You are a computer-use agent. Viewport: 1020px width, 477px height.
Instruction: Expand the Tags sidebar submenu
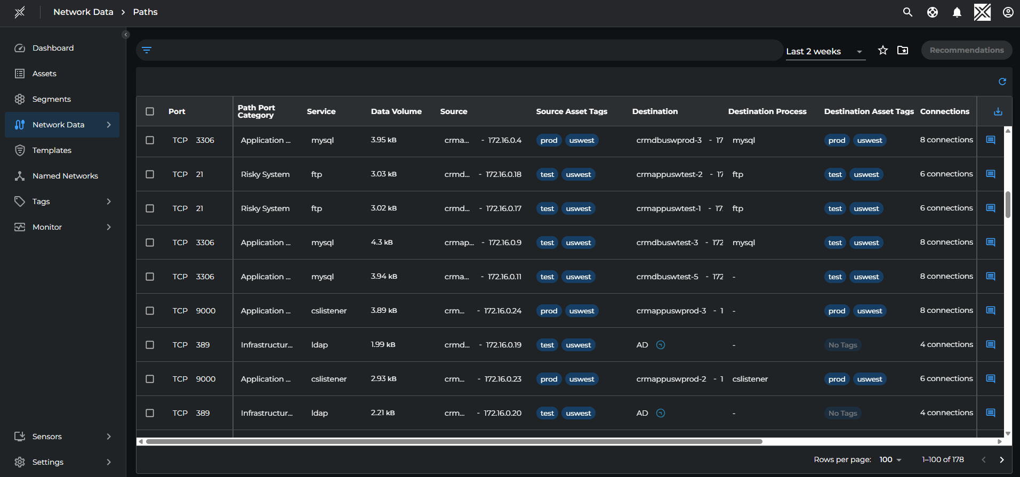tap(109, 201)
